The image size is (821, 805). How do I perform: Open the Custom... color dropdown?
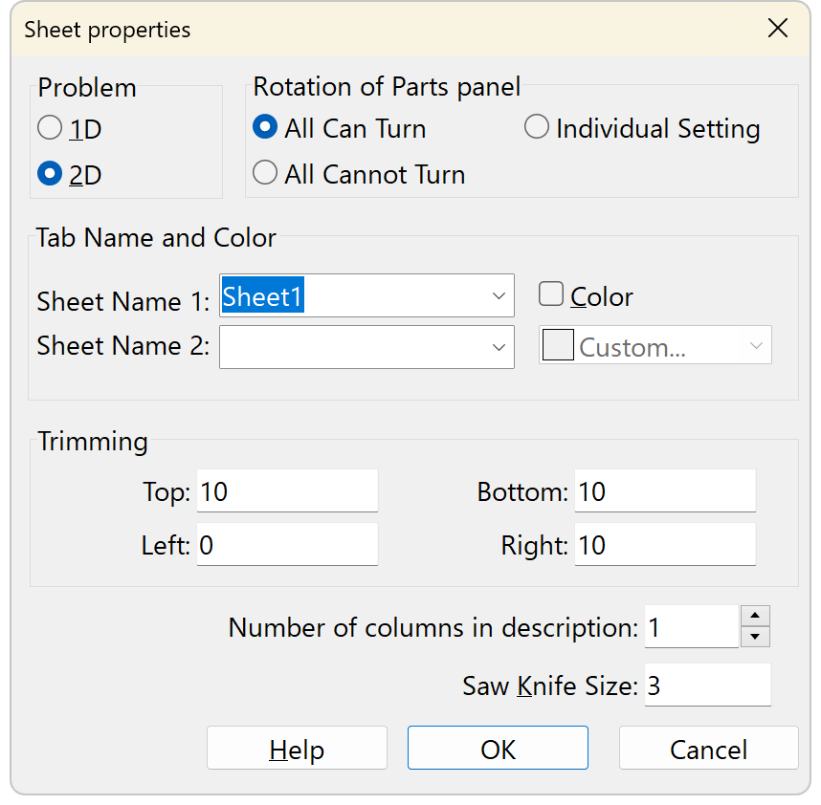(x=655, y=345)
